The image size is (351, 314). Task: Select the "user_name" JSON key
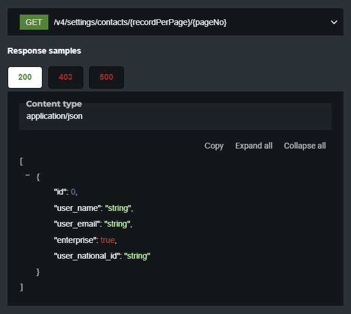click(x=77, y=208)
